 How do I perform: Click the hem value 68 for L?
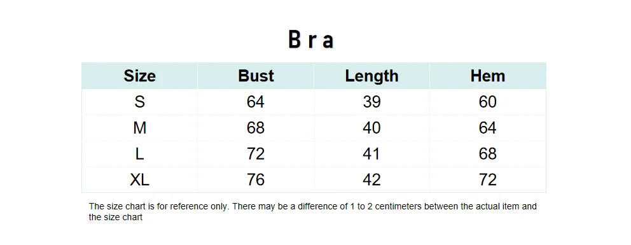tap(488, 153)
